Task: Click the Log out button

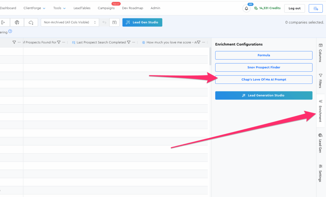Action: [x=294, y=9]
